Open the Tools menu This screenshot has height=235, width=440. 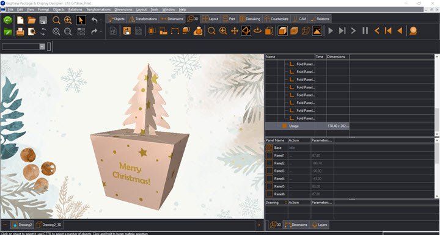pyautogui.click(x=155, y=10)
